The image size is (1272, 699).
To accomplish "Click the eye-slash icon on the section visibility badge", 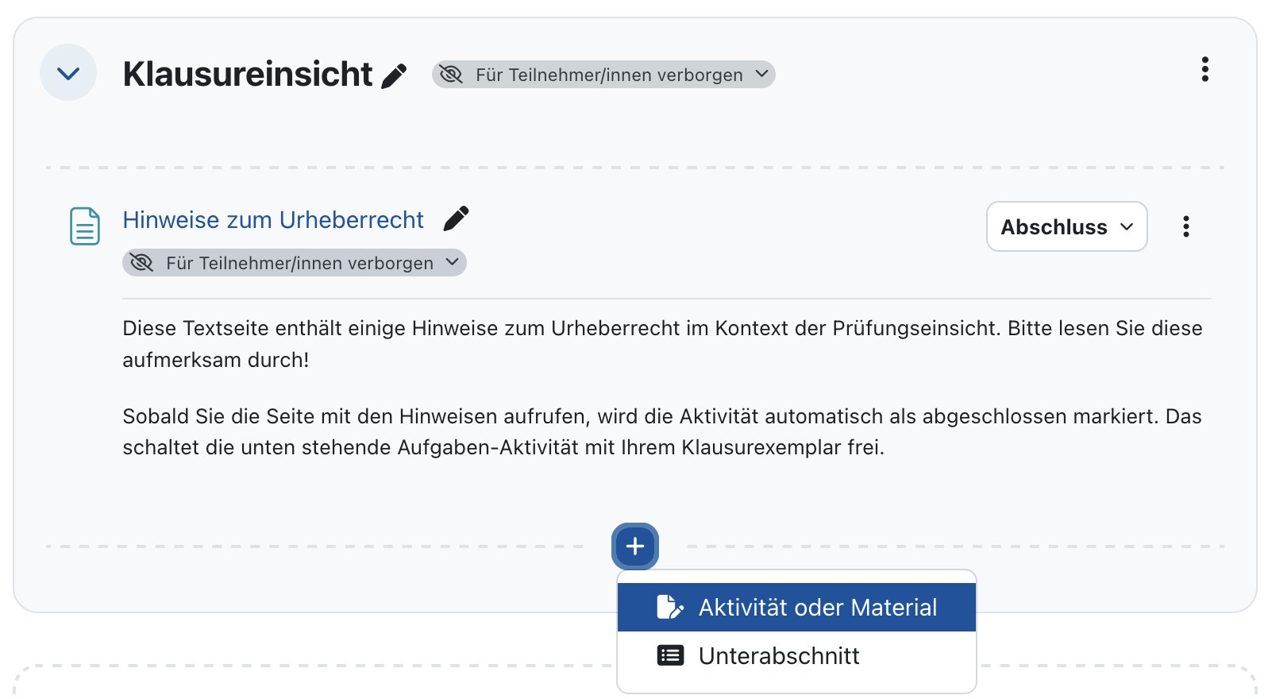I will pyautogui.click(x=453, y=74).
